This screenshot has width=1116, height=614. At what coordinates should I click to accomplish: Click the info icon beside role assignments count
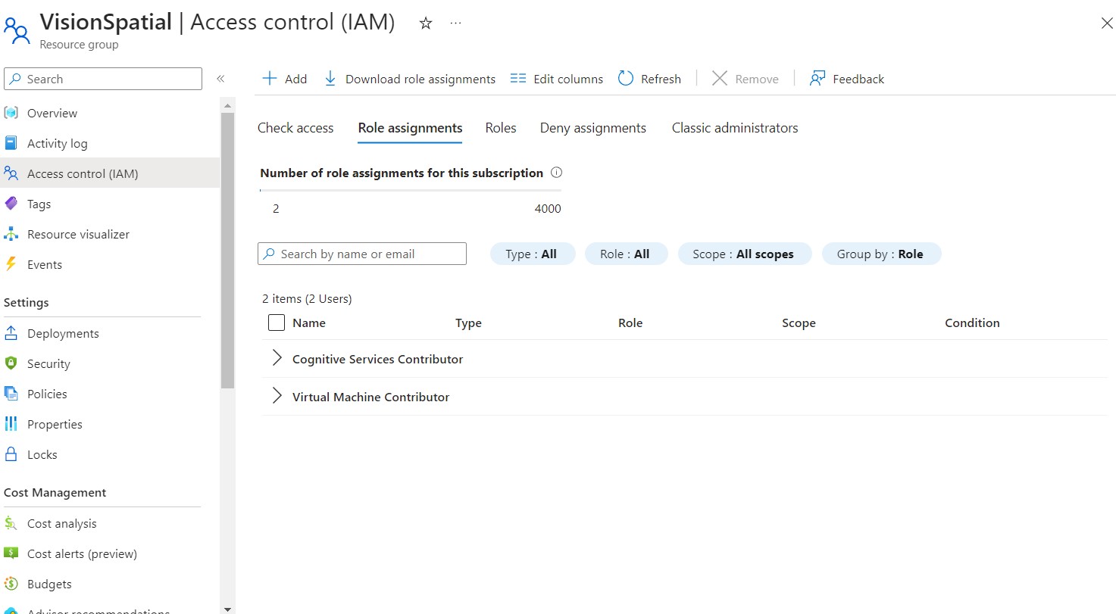[x=556, y=173]
